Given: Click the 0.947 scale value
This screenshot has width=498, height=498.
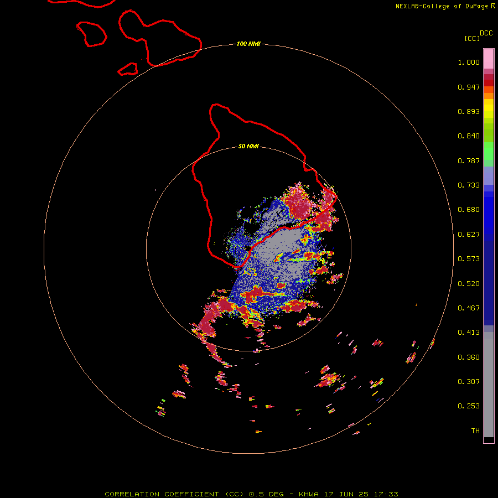Looking at the screenshot, I should pos(469,87).
